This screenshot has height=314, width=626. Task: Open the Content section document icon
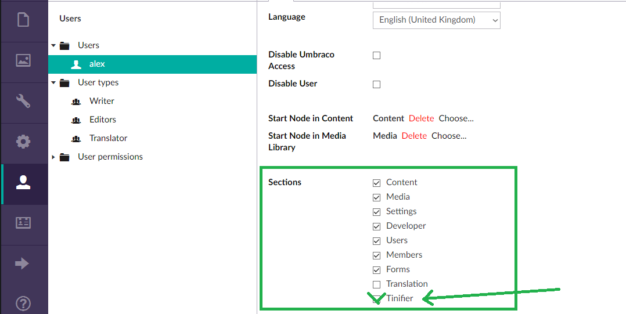[23, 20]
